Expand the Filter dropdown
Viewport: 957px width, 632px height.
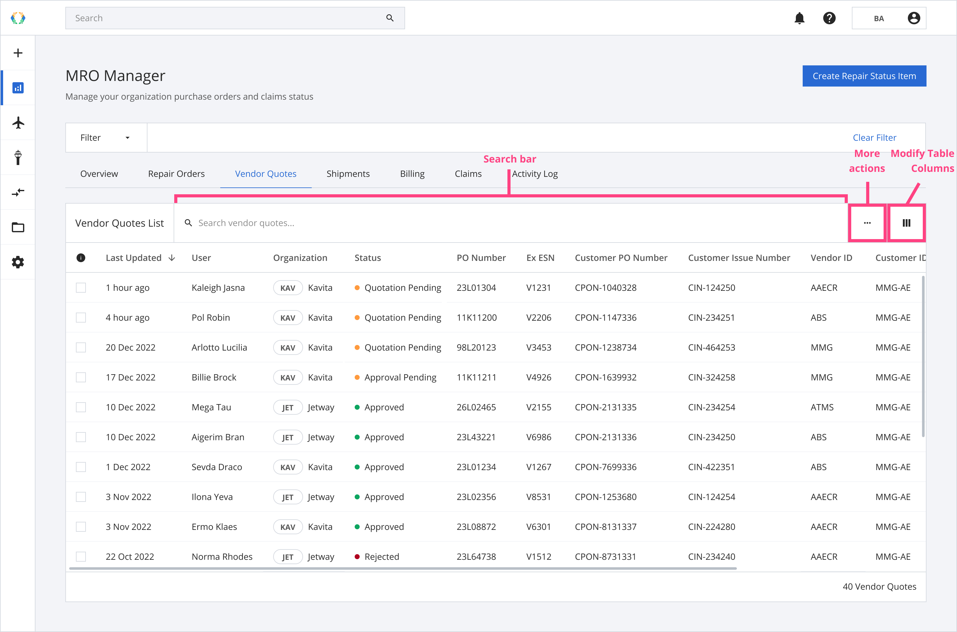pyautogui.click(x=106, y=138)
